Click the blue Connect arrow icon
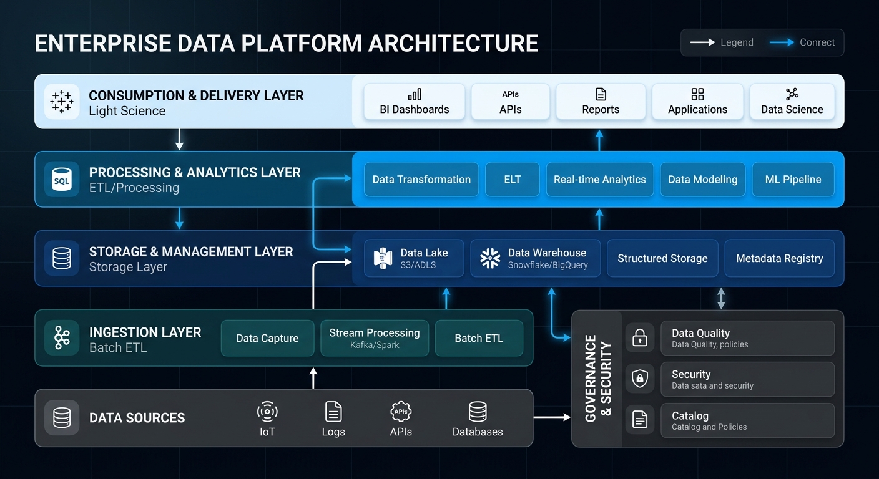 782,42
